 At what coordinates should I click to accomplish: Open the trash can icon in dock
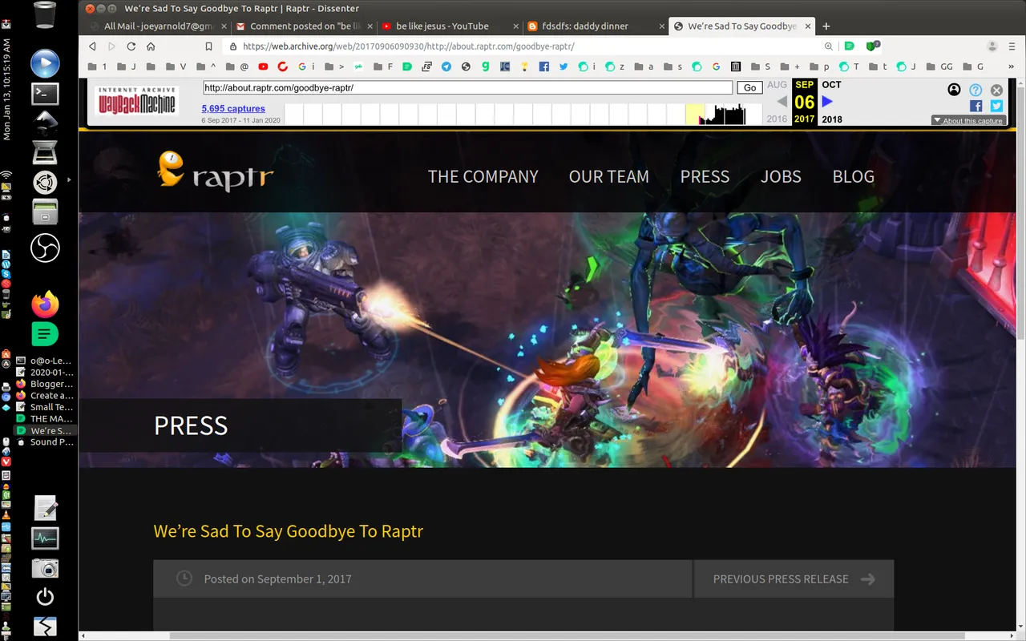[46, 14]
